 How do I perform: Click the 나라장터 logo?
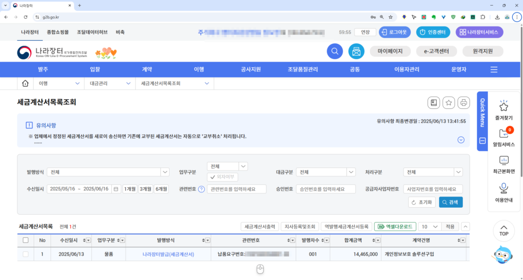pos(53,52)
